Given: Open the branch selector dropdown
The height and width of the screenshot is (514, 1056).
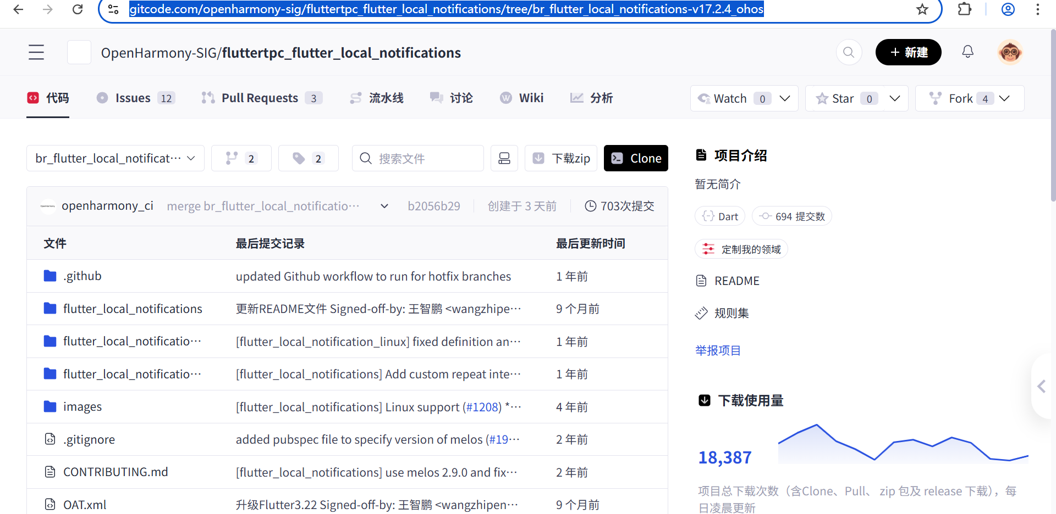Looking at the screenshot, I should click(x=116, y=158).
